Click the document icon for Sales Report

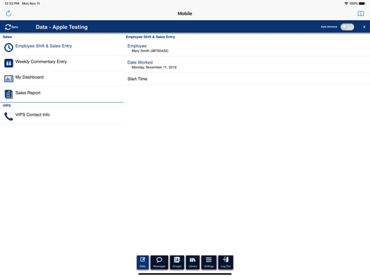click(9, 94)
